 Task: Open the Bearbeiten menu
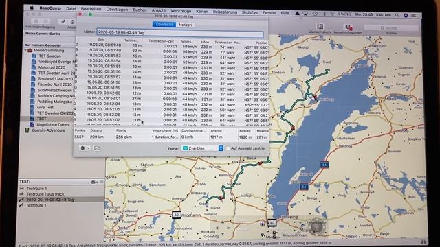pos(91,9)
